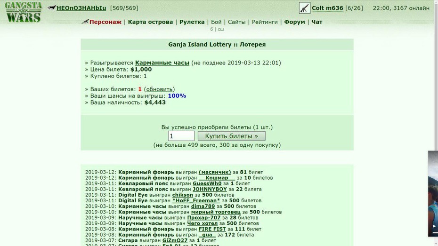
Task: Click 'Вы успешно приобрели билеты (1 шт.)' message
Action: (x=217, y=127)
